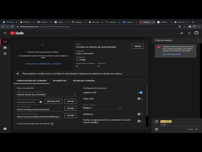The width and height of the screenshot is (202, 152).
Task: Toggle the Vídeo 360° switch
Action: point(140,98)
